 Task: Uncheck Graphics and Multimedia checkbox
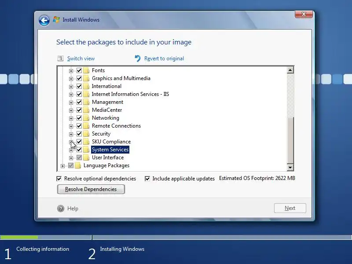tap(79, 78)
